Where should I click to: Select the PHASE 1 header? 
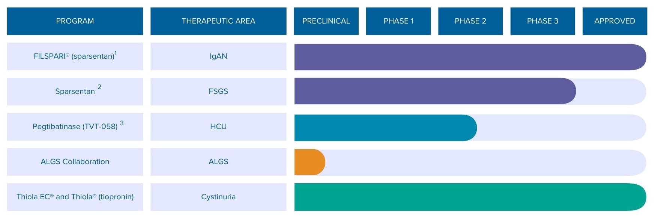tap(398, 21)
